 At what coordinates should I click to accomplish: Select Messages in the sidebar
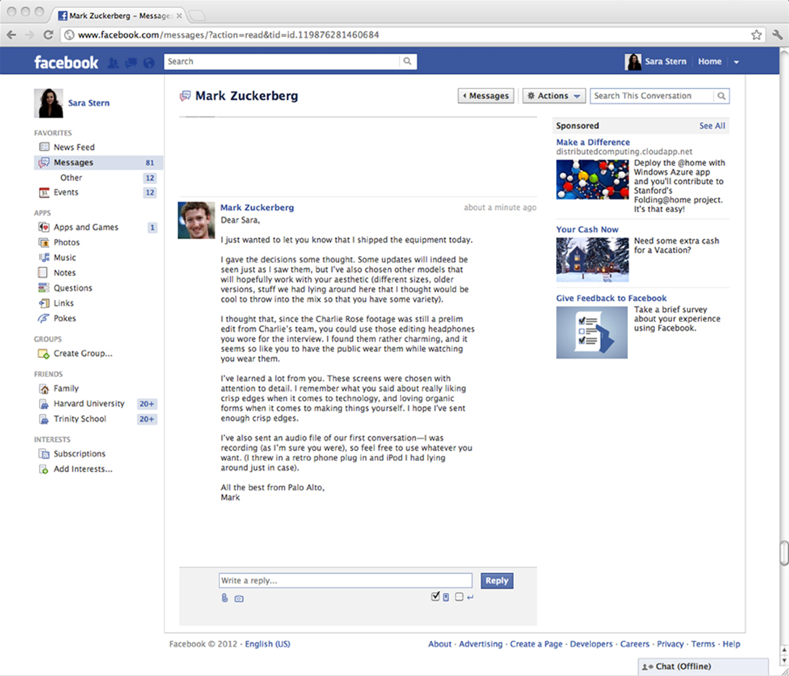coord(98,163)
